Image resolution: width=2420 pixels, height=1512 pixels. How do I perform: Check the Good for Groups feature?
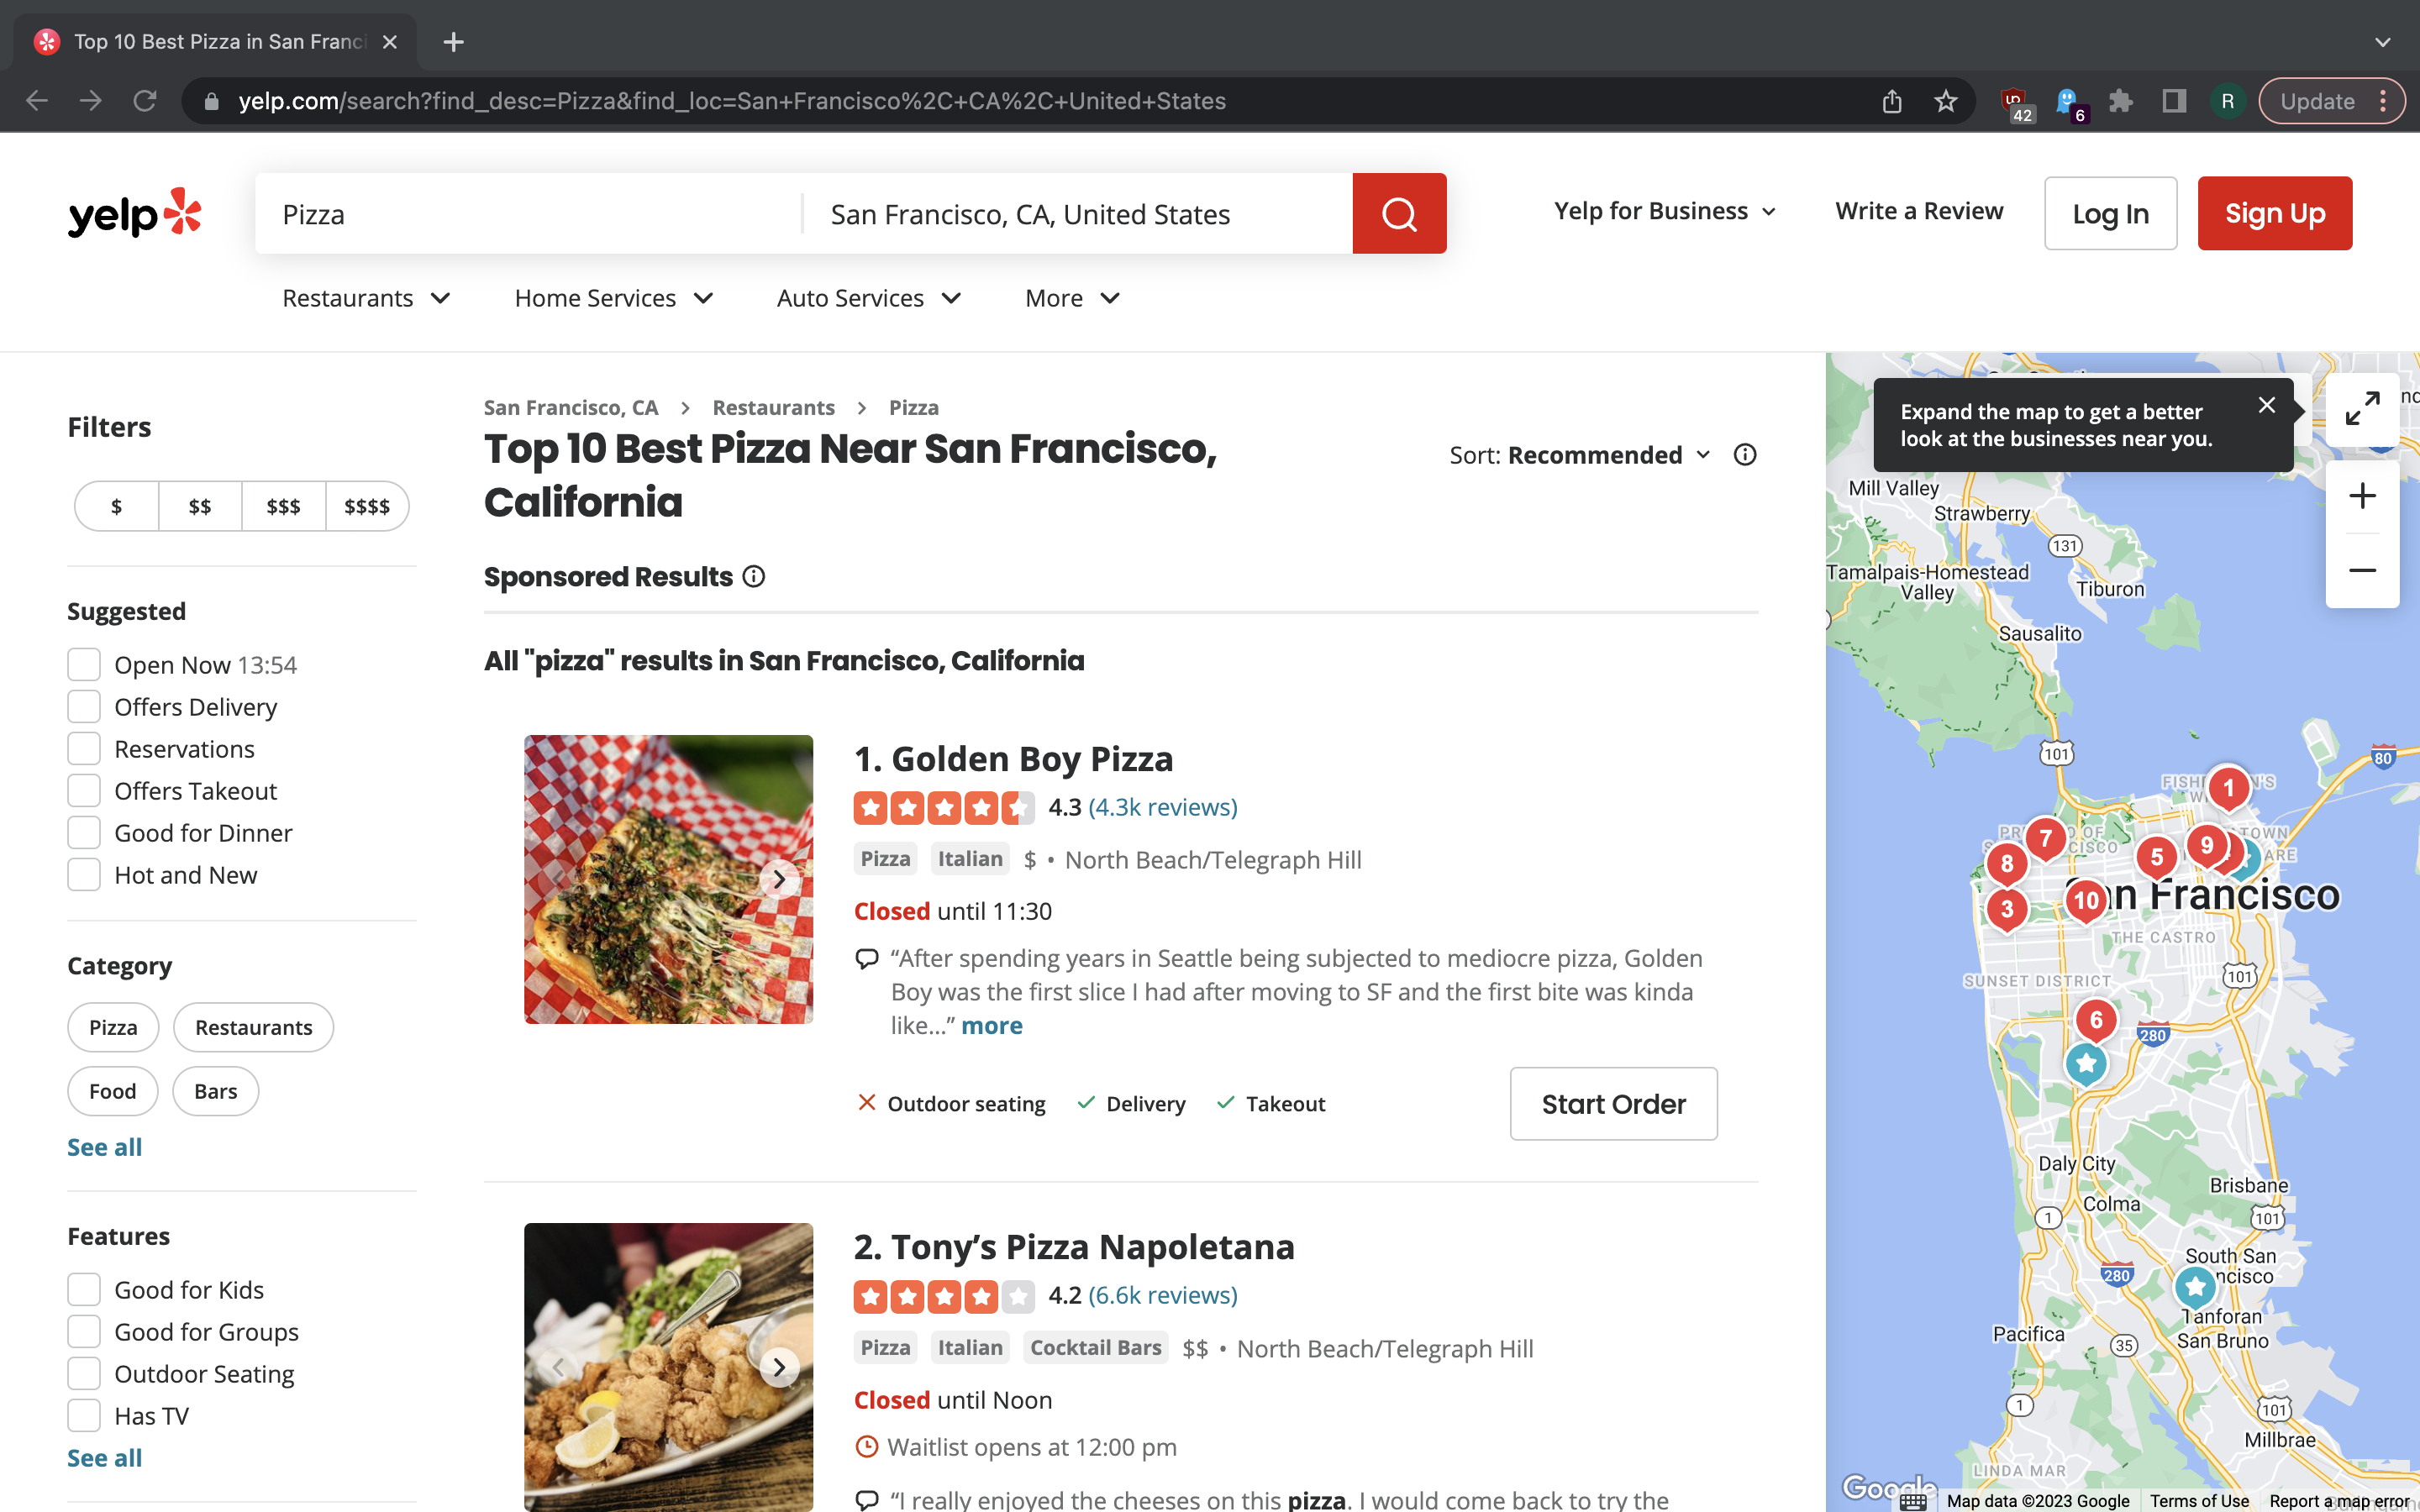click(84, 1332)
